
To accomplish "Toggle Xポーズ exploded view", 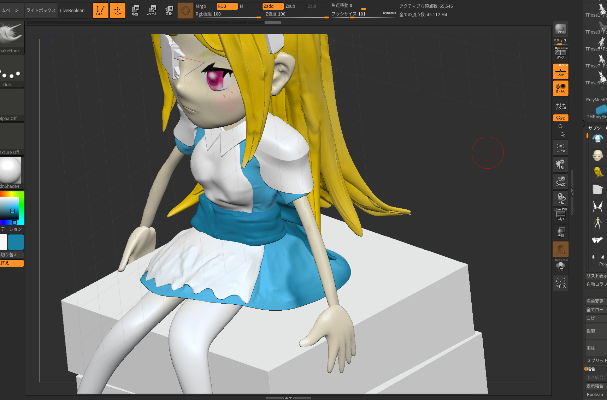I will [561, 283].
